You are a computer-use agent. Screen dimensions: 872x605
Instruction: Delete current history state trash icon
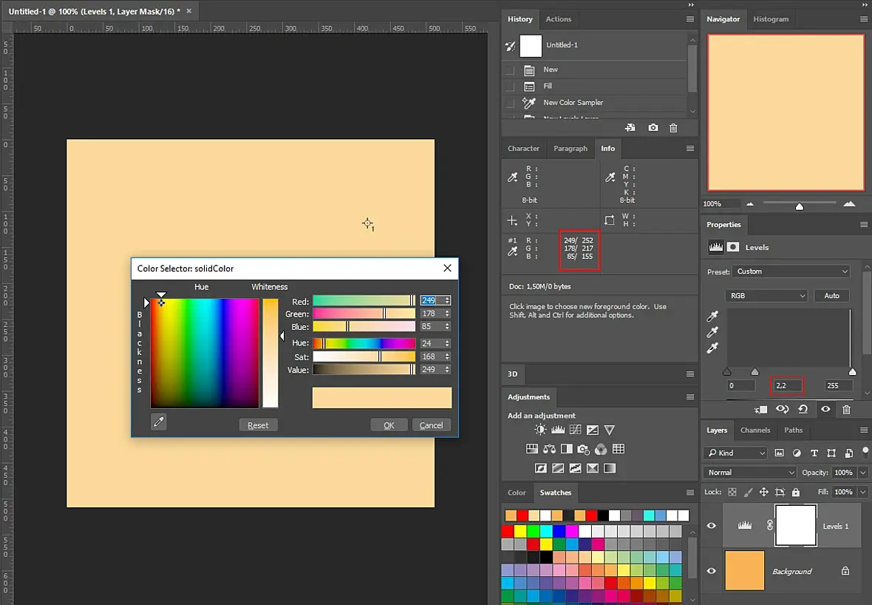pyautogui.click(x=673, y=128)
